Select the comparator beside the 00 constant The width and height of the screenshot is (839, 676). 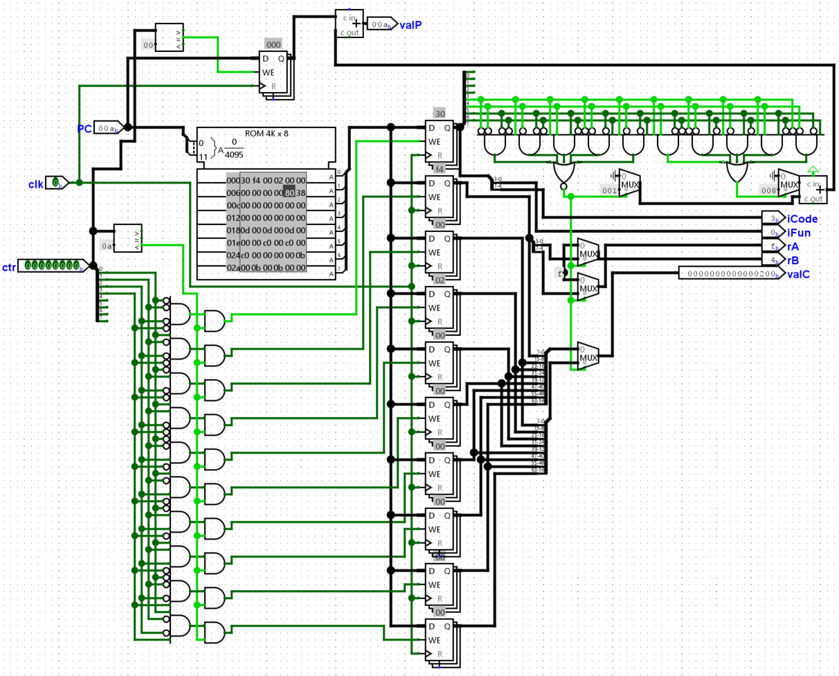[x=169, y=37]
